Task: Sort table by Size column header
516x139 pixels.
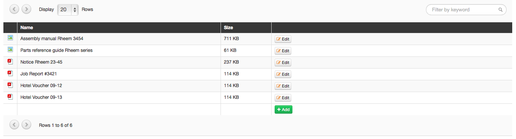Action: click(x=228, y=28)
